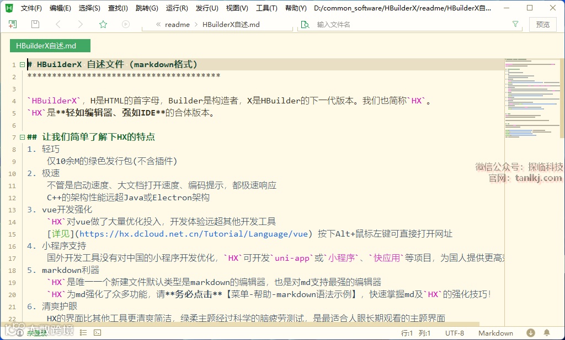Click the download update icon in status bar
Viewport: 565px width, 340px height.
pyautogui.click(x=531, y=333)
